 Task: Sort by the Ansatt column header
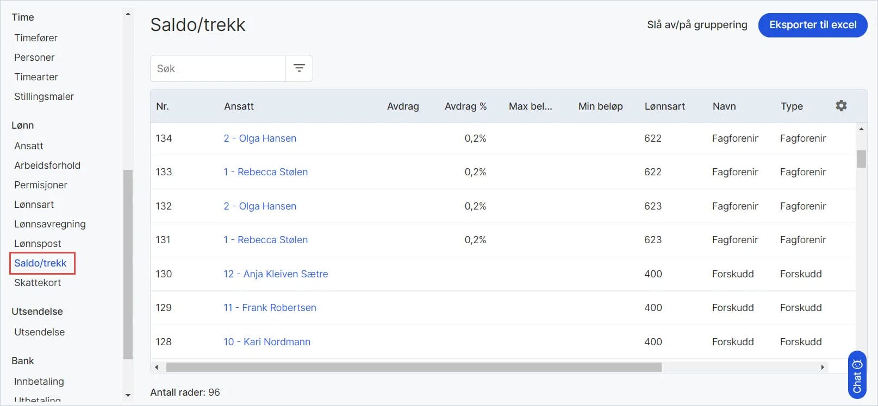pos(239,106)
